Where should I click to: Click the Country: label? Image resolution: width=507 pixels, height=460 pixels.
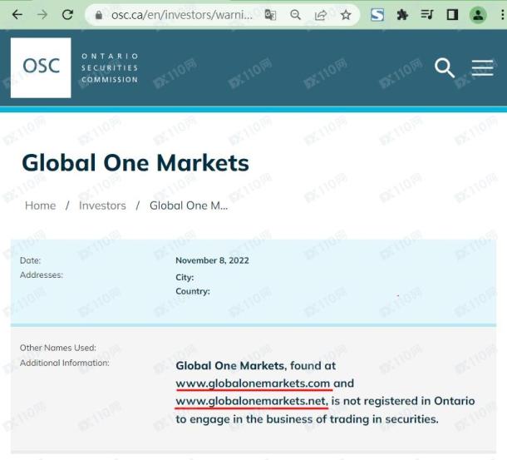[x=193, y=291]
